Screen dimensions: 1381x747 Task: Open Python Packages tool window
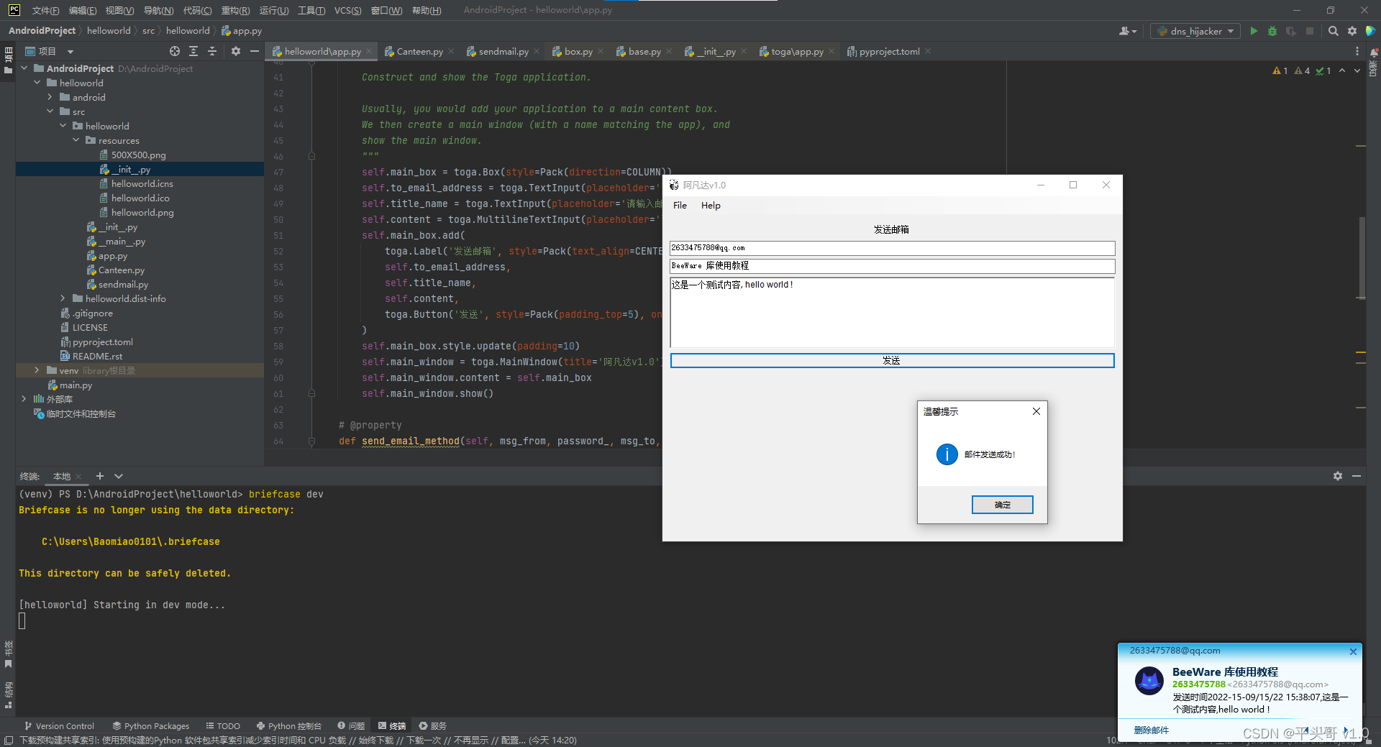(x=150, y=726)
